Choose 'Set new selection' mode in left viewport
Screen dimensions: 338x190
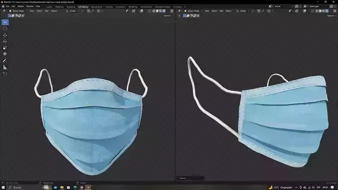pos(9,15)
